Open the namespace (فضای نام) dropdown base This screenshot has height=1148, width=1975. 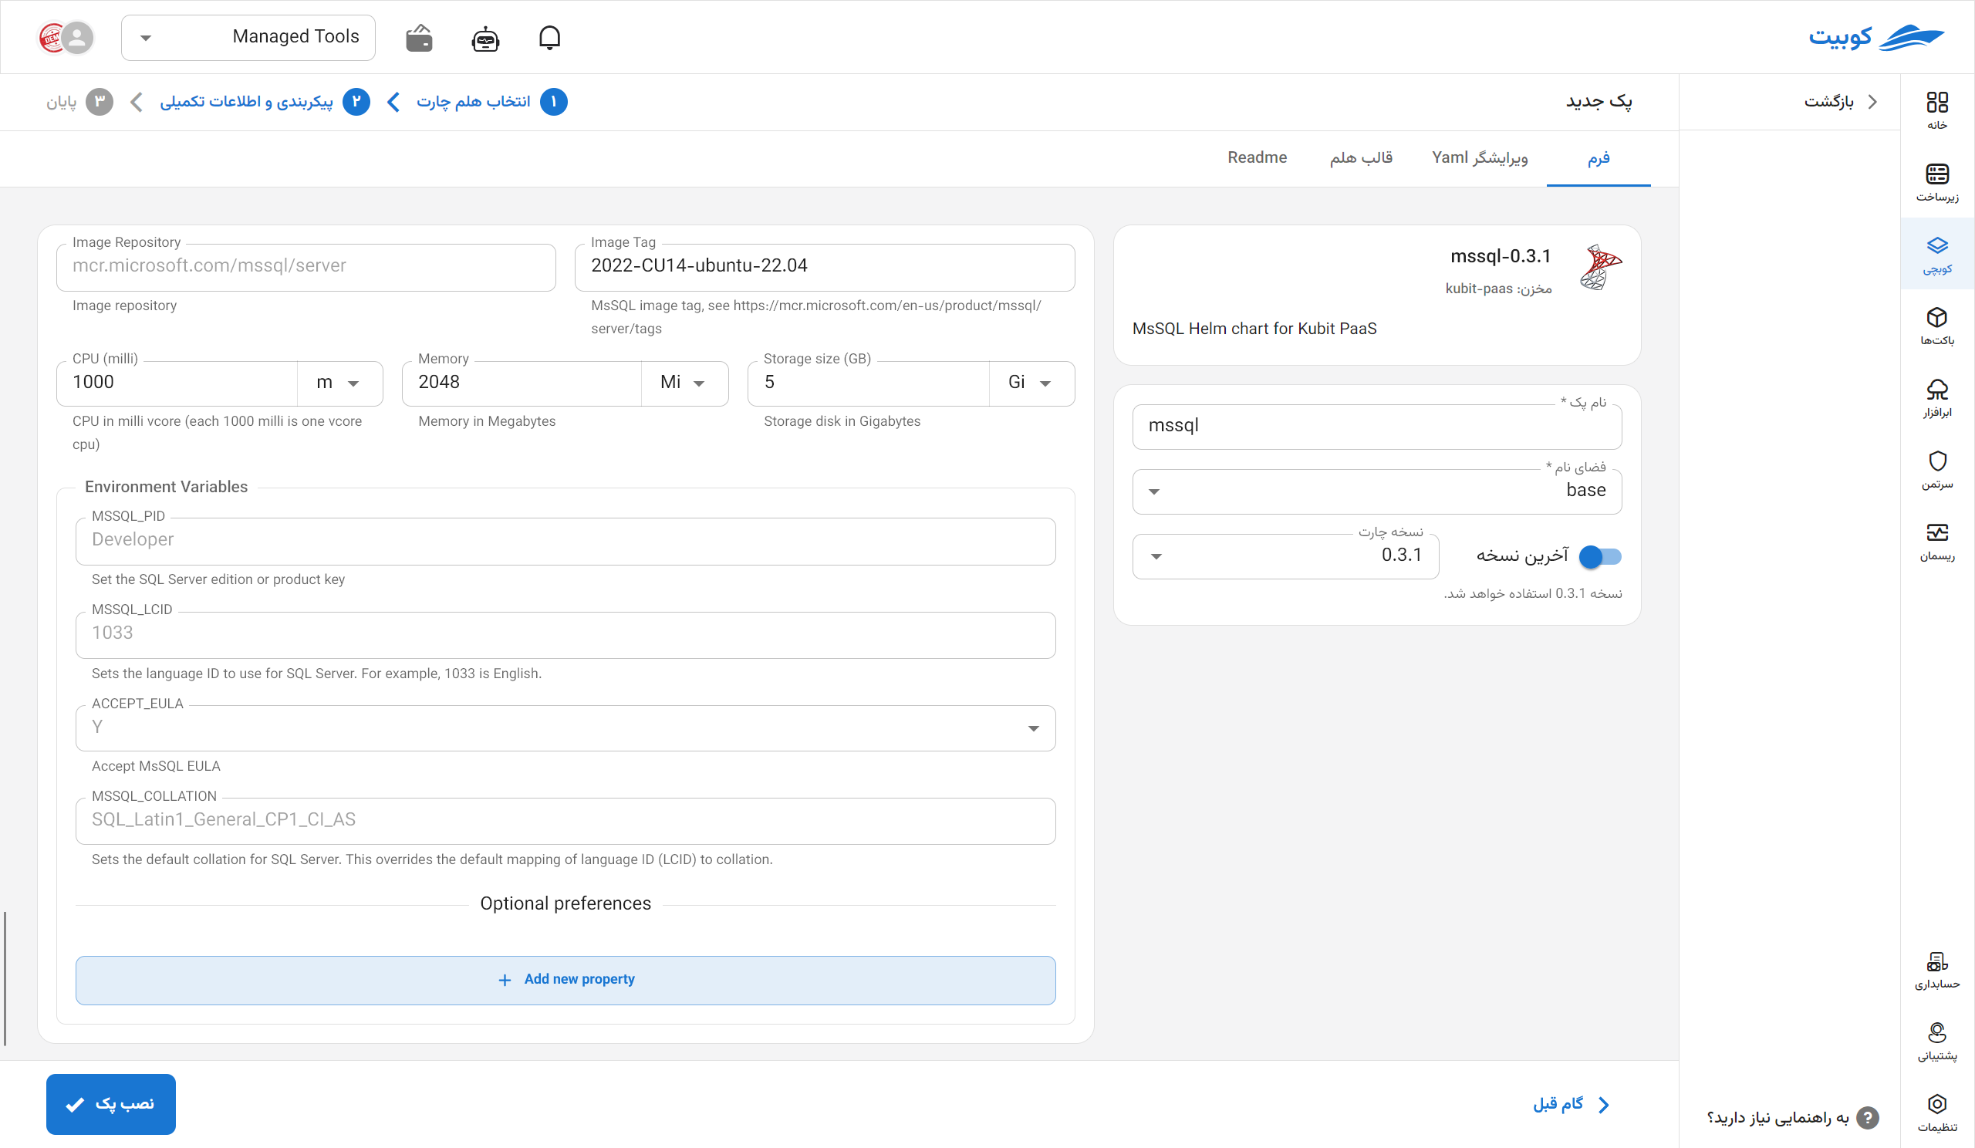click(x=1377, y=491)
